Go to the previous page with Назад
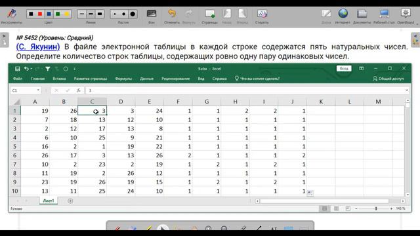This screenshot has width=420, height=236. coord(226,14)
